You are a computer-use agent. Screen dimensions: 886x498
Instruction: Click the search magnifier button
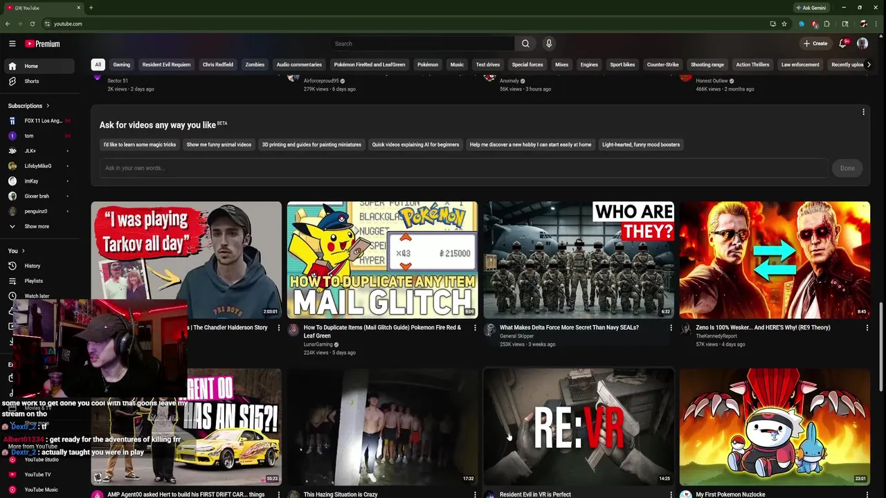point(525,44)
